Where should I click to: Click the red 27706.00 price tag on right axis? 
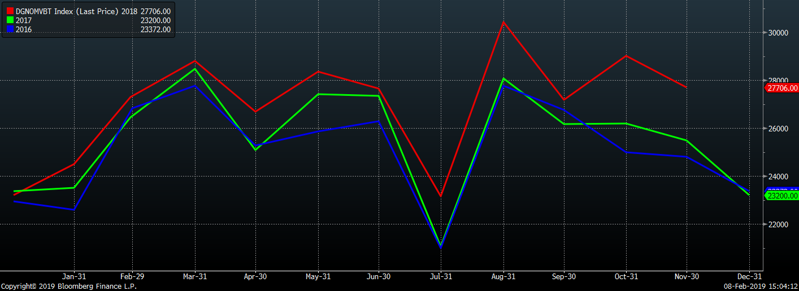(781, 88)
